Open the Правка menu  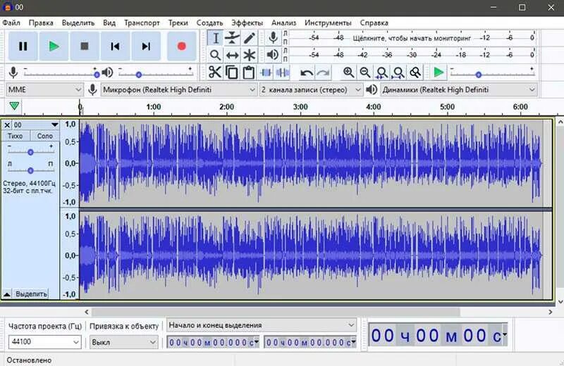pos(41,23)
